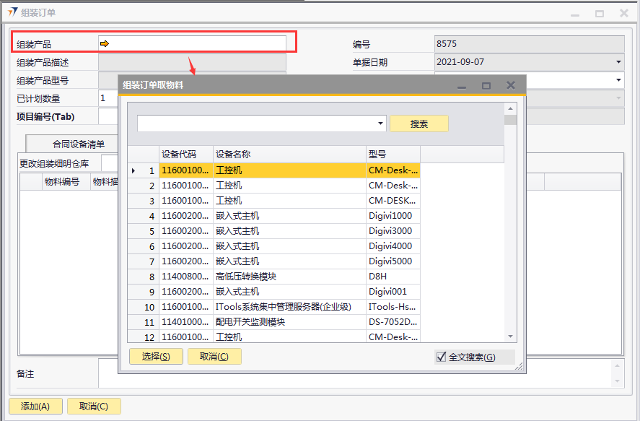
Task: Click the yellow arrow link icon in 组装产品
Action: (105, 44)
